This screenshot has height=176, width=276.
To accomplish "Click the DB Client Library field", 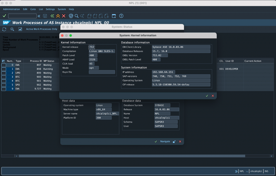I will tap(181, 47).
